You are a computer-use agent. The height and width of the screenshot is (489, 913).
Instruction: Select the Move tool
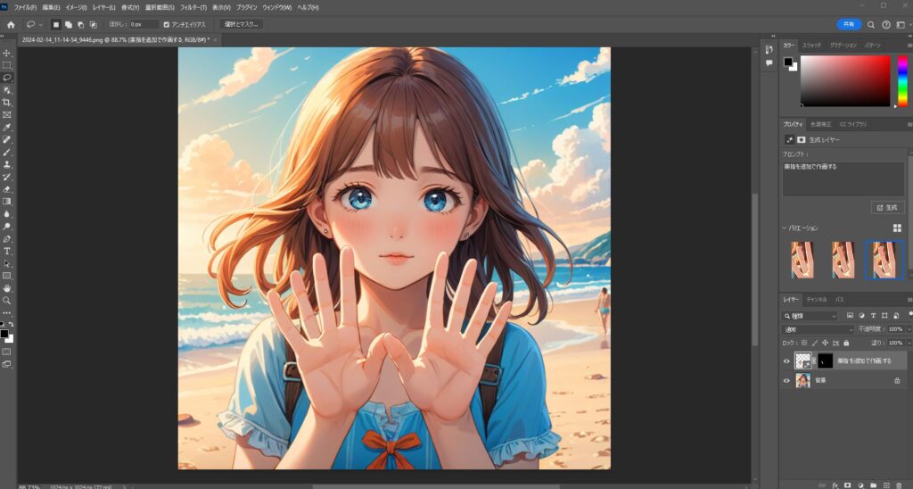[7, 53]
